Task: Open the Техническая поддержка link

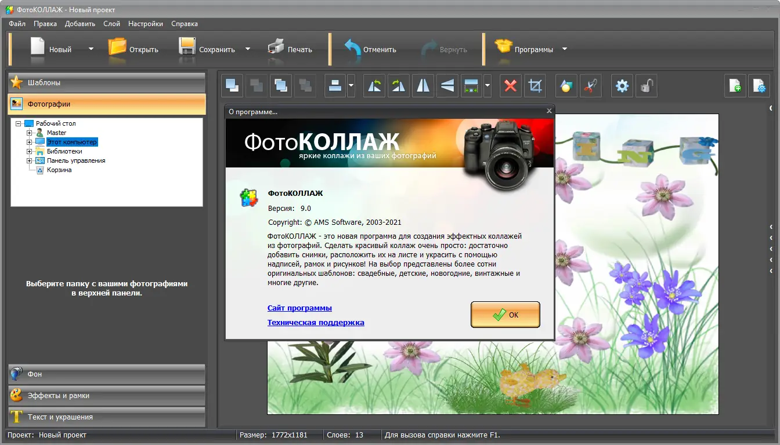Action: [316, 322]
